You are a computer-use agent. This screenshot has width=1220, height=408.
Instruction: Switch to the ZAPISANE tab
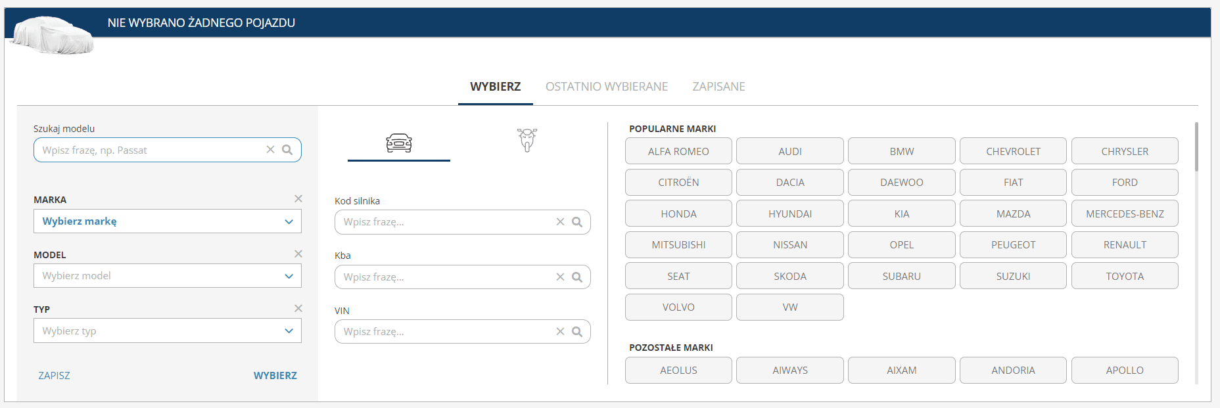tap(718, 87)
